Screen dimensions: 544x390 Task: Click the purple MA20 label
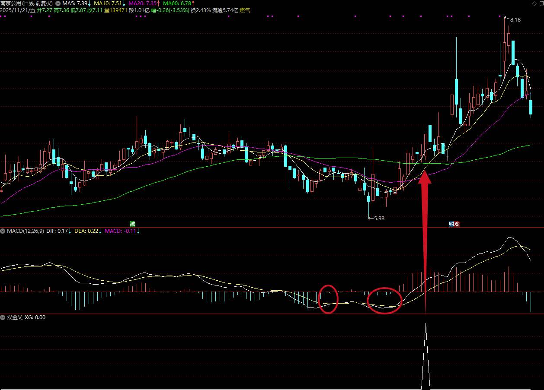coord(143,3)
